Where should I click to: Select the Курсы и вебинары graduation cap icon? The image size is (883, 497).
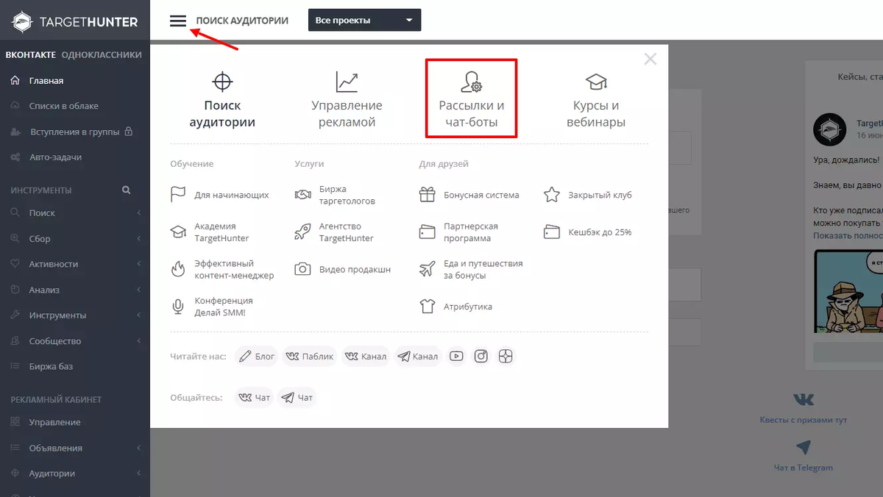coord(596,81)
